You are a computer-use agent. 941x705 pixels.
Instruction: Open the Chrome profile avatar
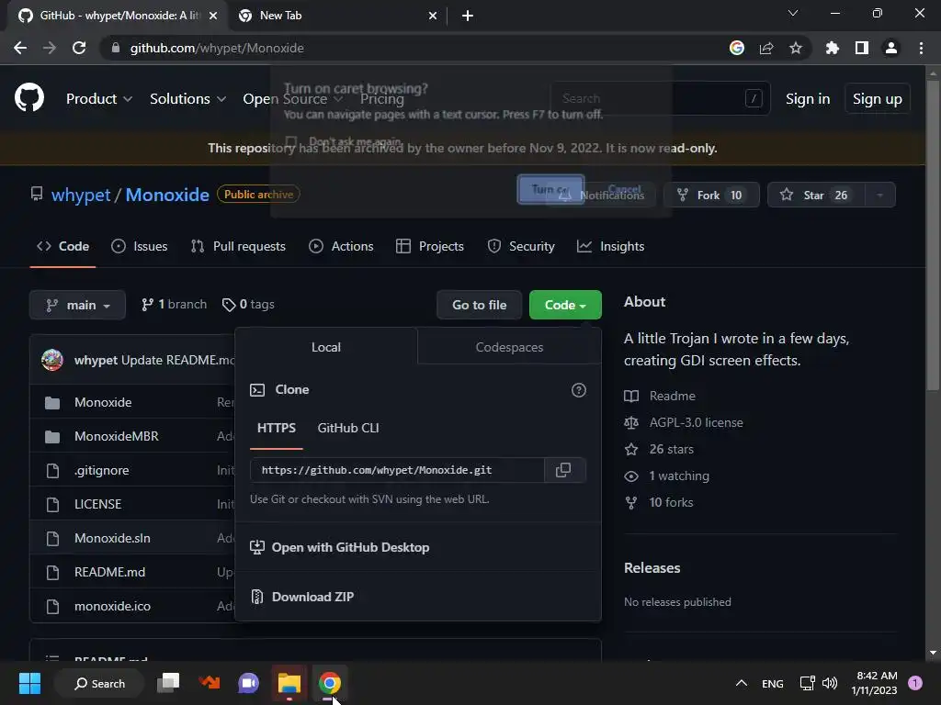pyautogui.click(x=891, y=48)
